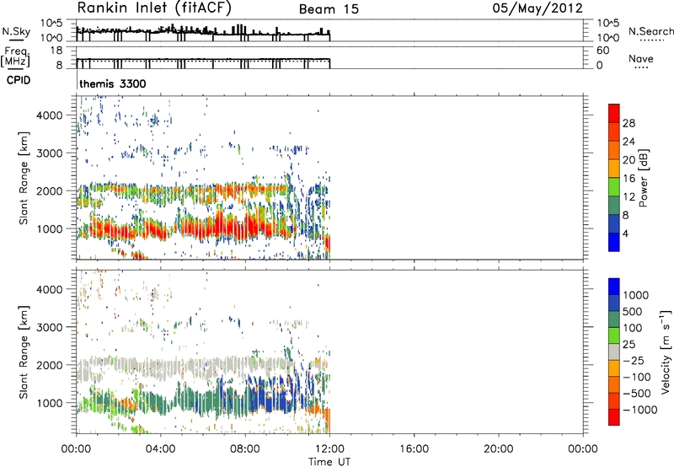Click the 'Velocity [m s-1]' colorbar title
The image size is (674, 467).
(666, 352)
